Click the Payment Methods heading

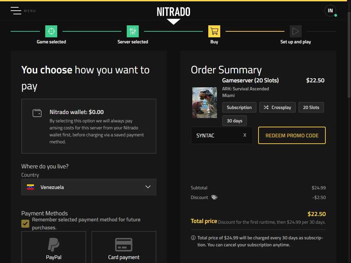coord(44,213)
